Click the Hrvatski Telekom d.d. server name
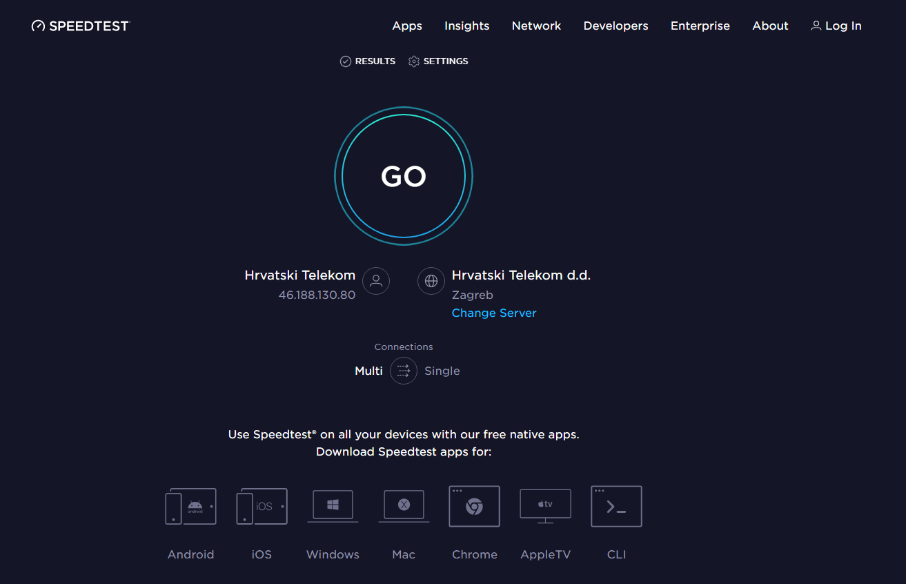 [x=521, y=275]
